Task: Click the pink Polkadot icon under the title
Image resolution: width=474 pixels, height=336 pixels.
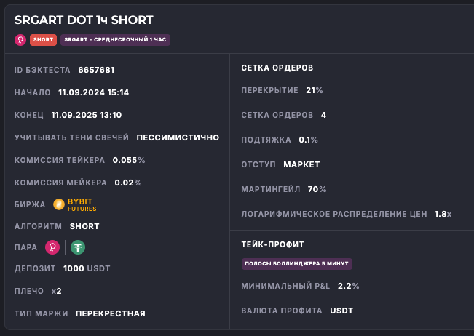Action: coord(20,40)
